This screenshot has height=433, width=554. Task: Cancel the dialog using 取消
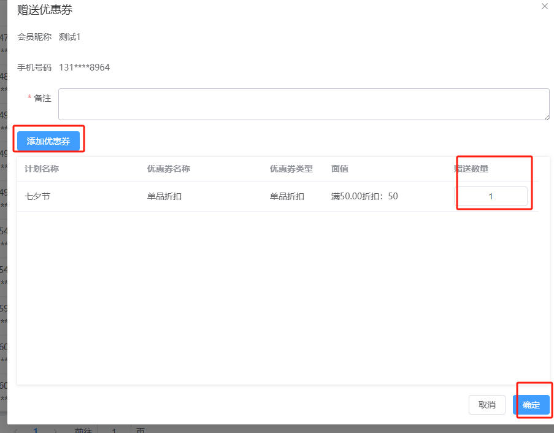tap(487, 405)
